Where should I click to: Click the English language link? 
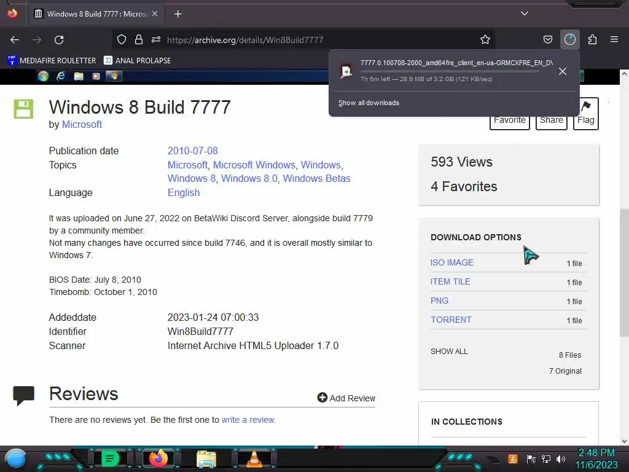[x=183, y=192]
